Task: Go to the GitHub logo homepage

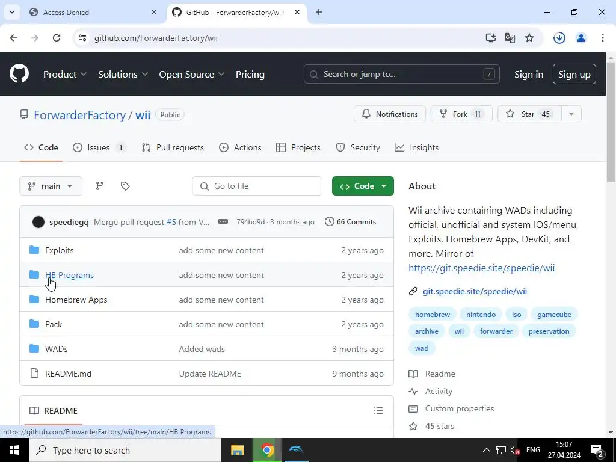Action: (19, 74)
